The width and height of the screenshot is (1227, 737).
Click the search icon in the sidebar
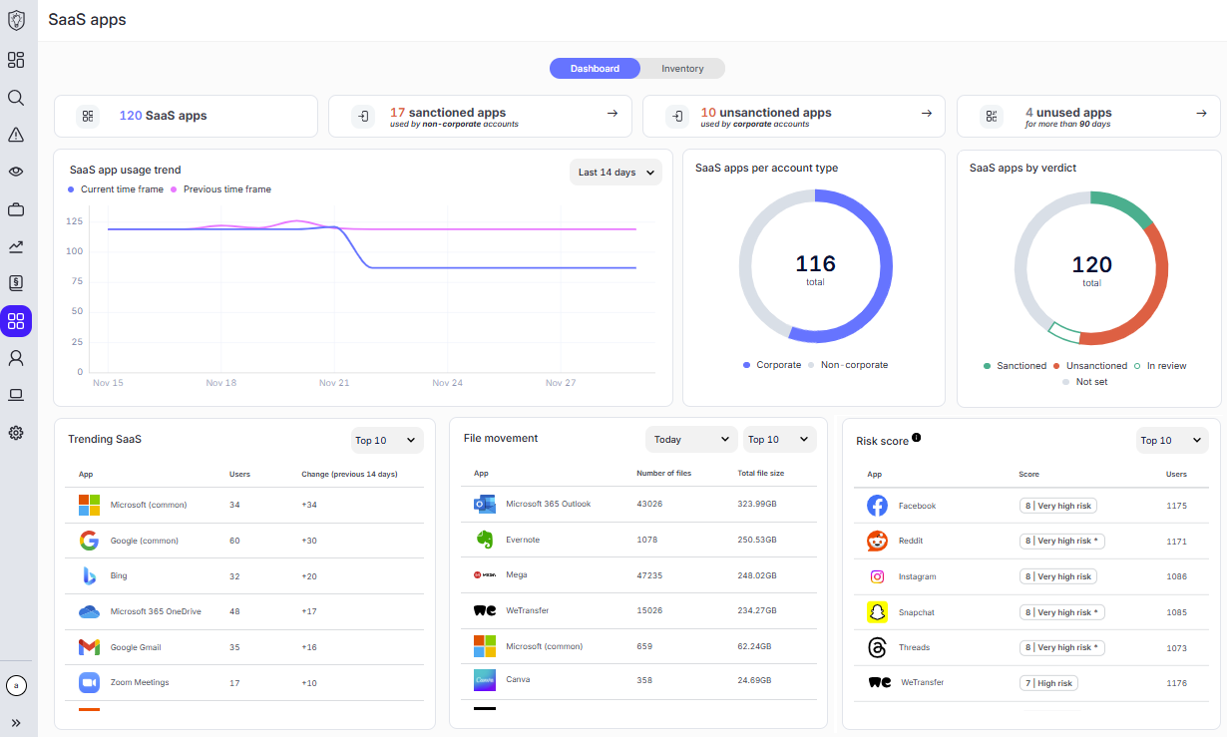16,98
